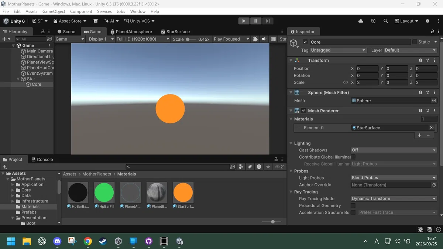Viewport: 443px width, 249px height.
Task: Click the toolbar Search magnifier icon
Action: click(385, 21)
